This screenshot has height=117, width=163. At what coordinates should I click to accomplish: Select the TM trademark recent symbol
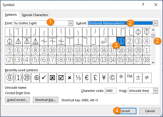pos(130,78)
